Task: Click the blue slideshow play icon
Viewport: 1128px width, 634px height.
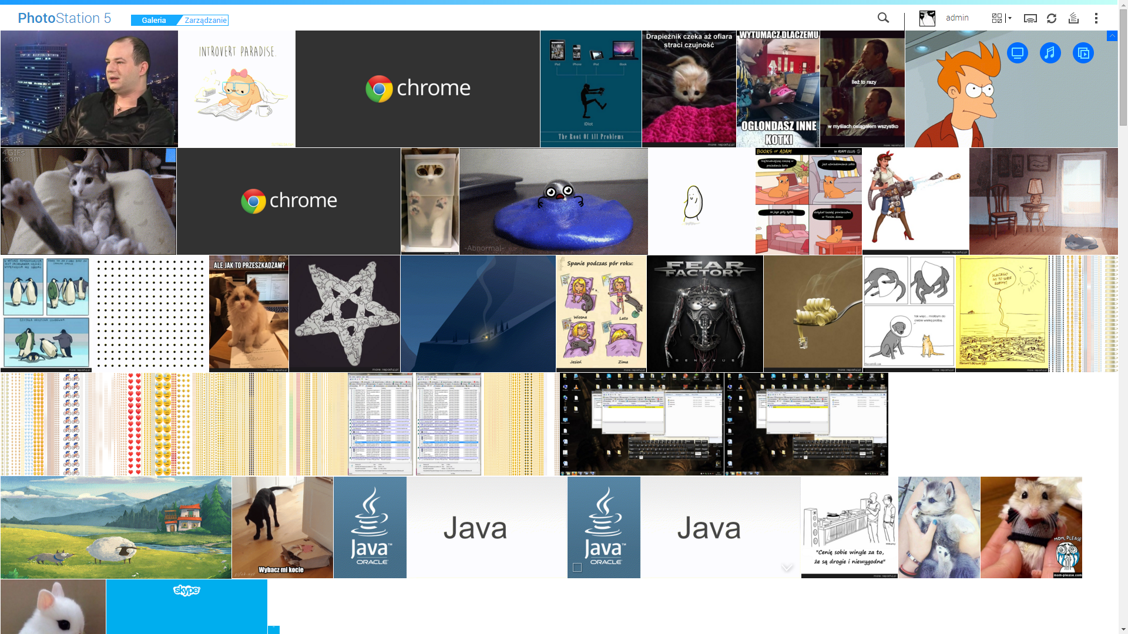Action: [1083, 53]
